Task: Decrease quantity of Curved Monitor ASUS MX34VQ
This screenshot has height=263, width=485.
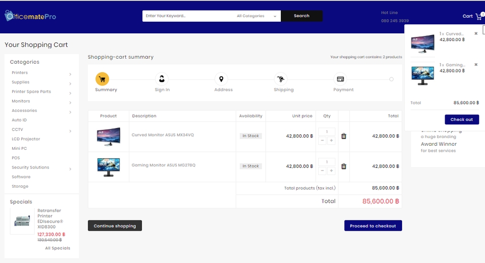Action: [322, 140]
